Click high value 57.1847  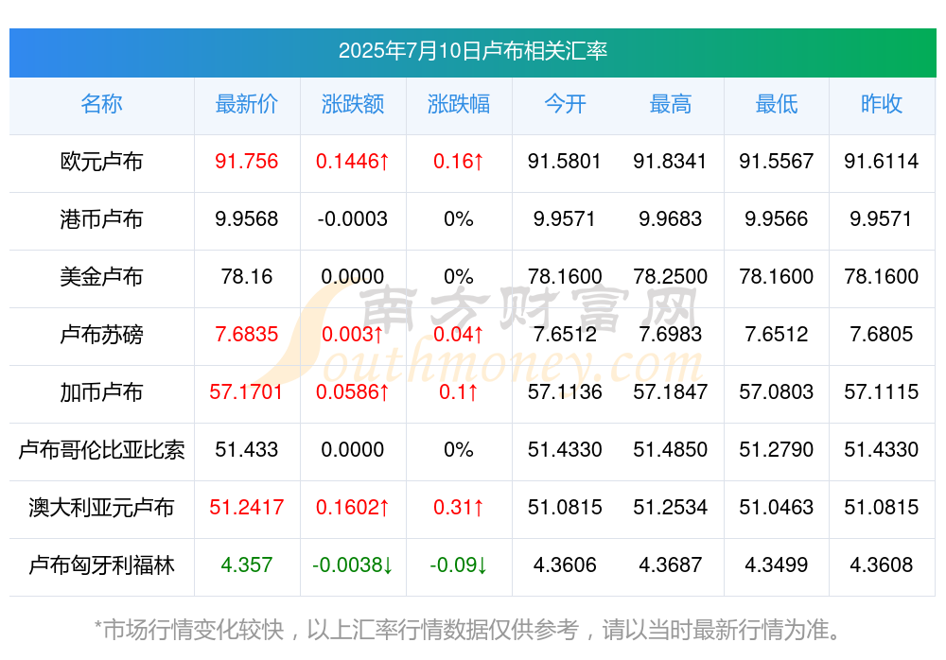point(671,392)
